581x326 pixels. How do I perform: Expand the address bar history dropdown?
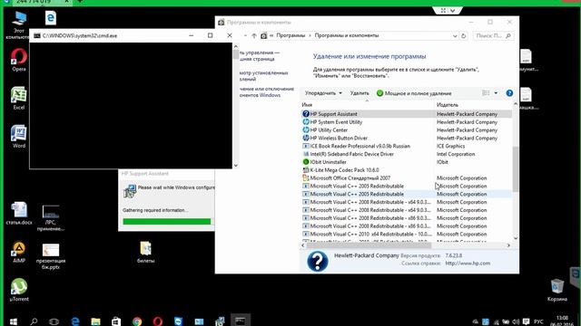(455, 36)
